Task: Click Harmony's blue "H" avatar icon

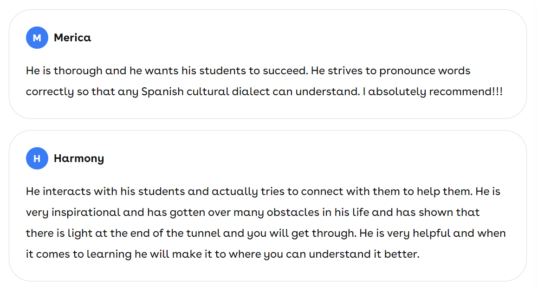Action: (x=37, y=158)
